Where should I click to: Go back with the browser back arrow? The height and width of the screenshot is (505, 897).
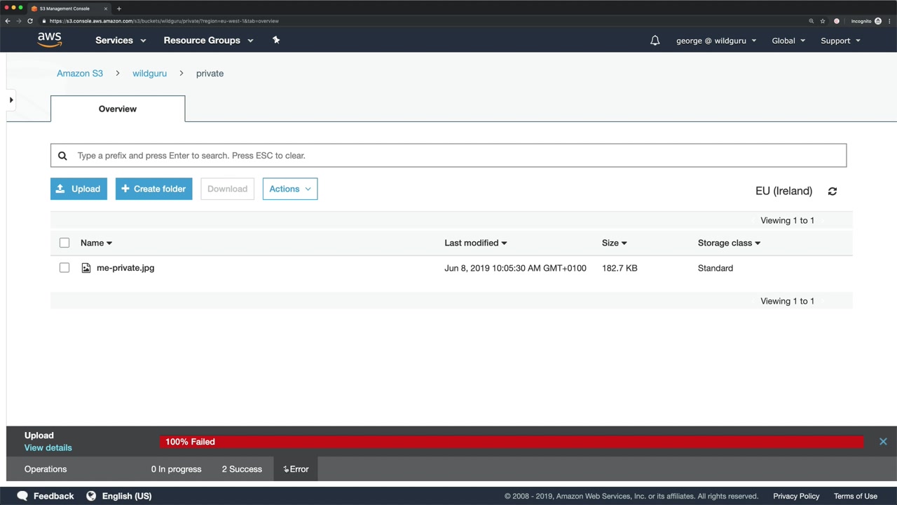[8, 21]
